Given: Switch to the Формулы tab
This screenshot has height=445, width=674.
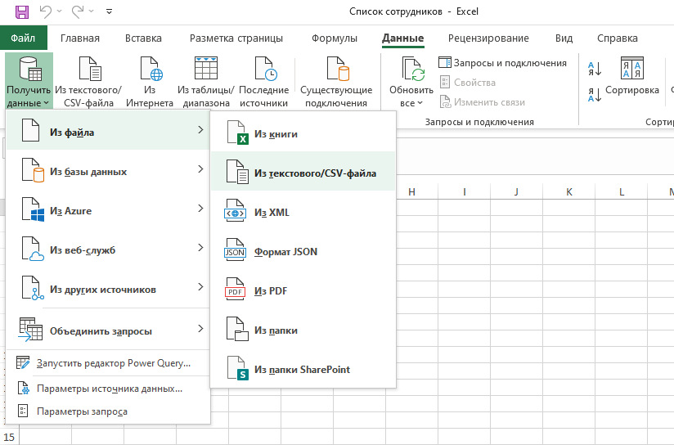Looking at the screenshot, I should click(334, 38).
